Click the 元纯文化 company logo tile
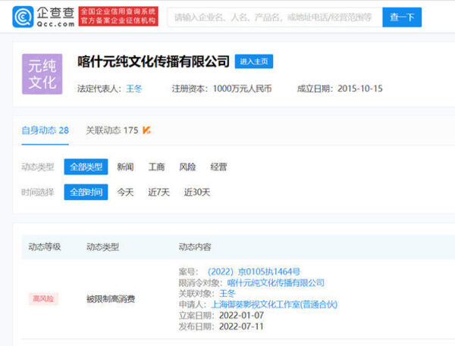Viewport: 455px width, 346px height. pyautogui.click(x=42, y=74)
